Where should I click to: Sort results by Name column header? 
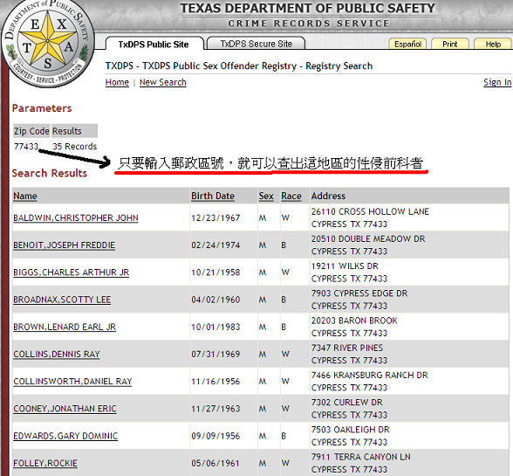(x=25, y=196)
